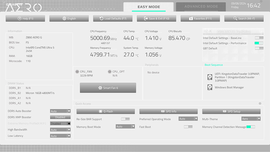Open High Bandwidth dropdown
This screenshot has width=270, height=152.
coord(60,129)
